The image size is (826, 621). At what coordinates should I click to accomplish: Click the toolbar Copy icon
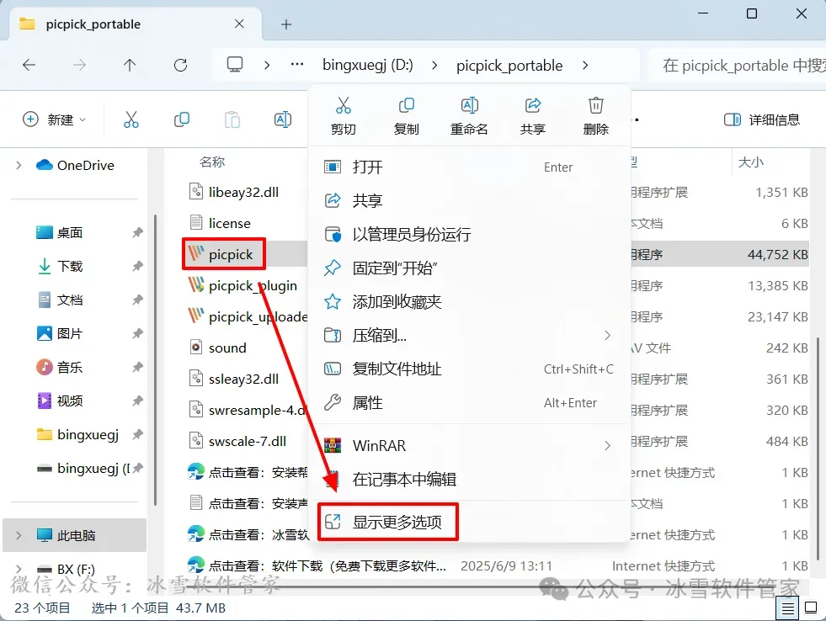(182, 119)
